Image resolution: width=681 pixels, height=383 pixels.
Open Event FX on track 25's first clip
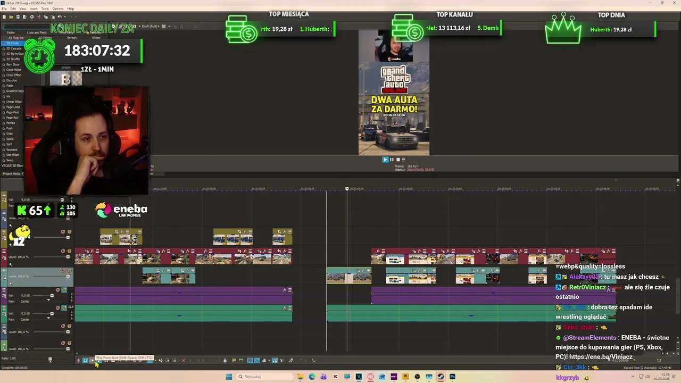[x=122, y=232]
